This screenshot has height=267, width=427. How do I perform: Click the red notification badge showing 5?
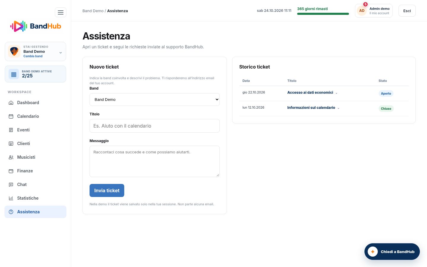[365, 4]
